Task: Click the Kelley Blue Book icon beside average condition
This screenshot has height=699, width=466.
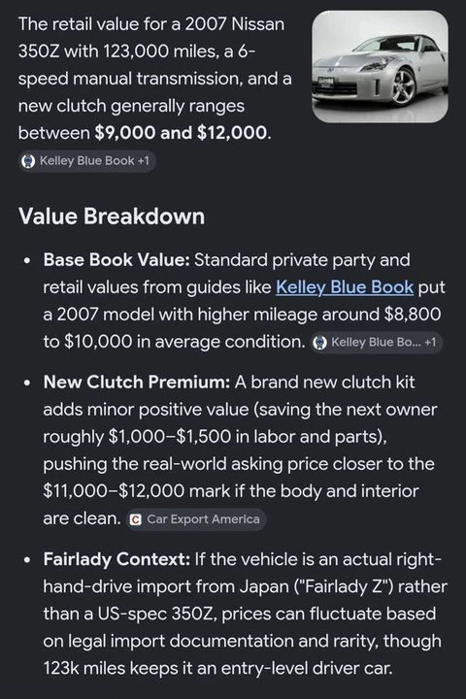Action: [x=319, y=343]
